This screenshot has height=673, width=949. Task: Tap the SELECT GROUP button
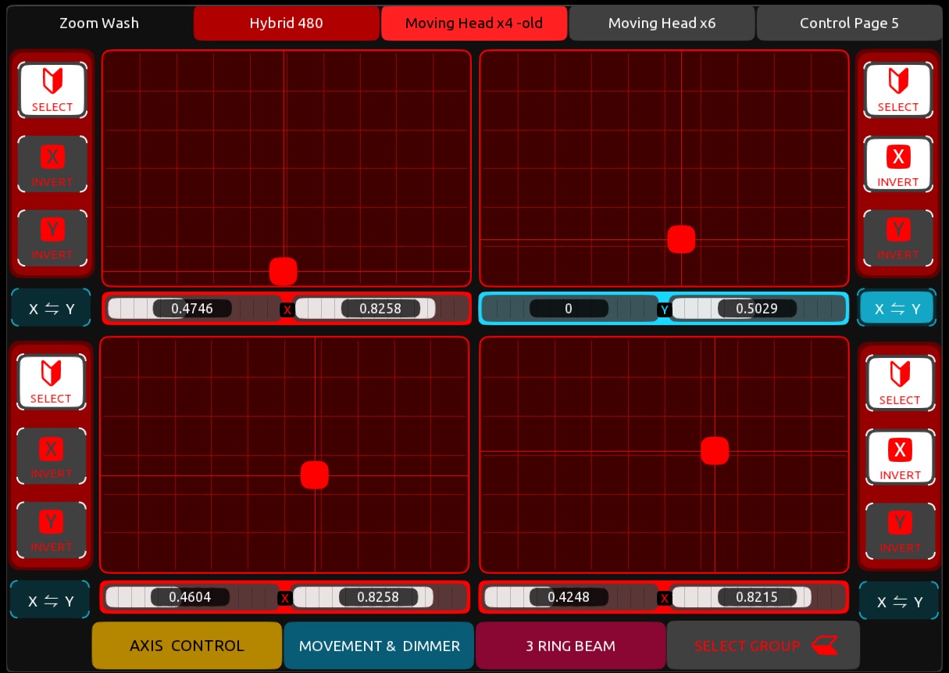click(x=763, y=646)
